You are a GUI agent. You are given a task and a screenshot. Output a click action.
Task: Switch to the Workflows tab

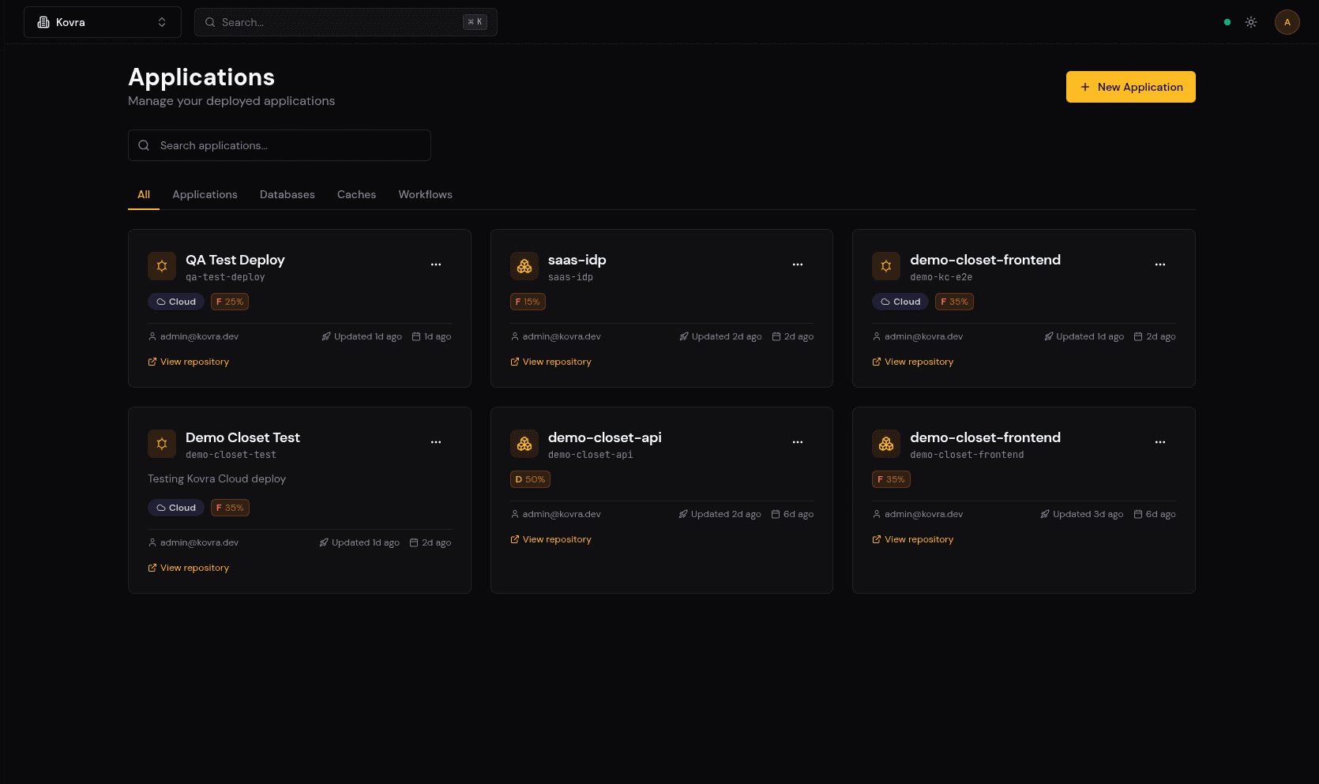point(425,194)
